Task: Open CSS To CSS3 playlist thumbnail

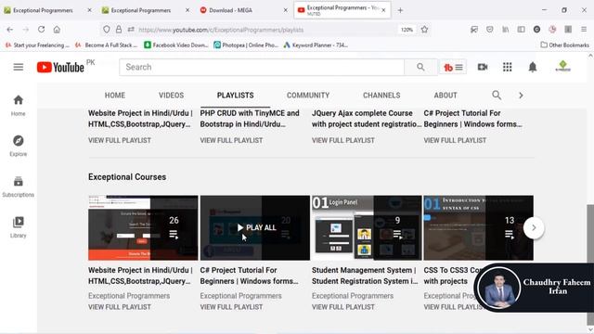Action: pyautogui.click(x=478, y=227)
